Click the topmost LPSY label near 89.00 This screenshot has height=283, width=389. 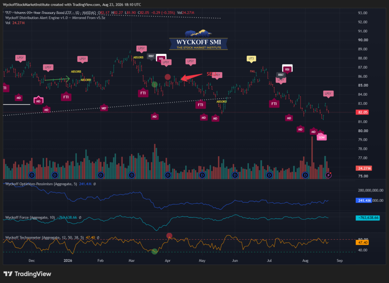(141, 49)
